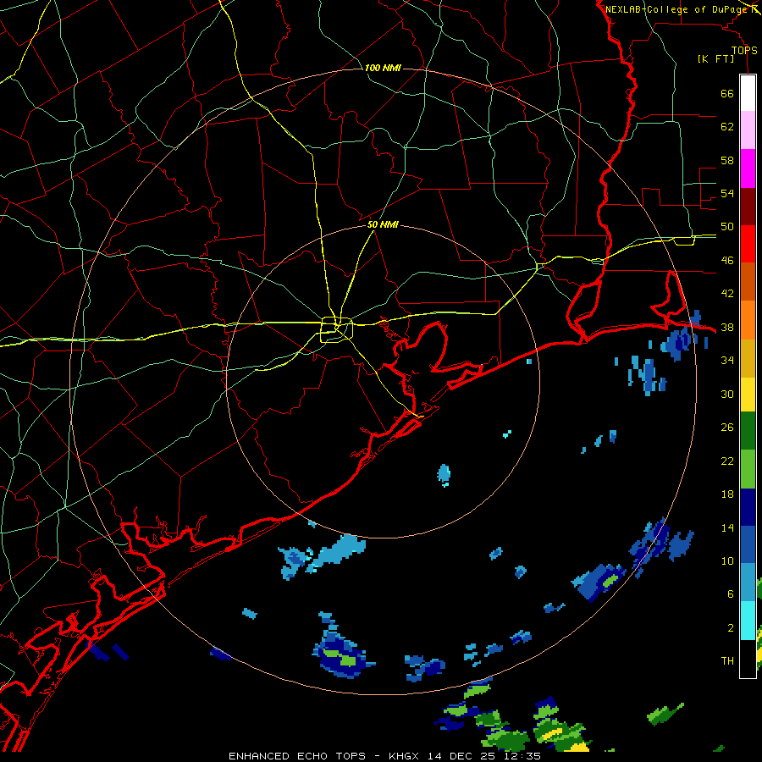Click the light green legend swatch
This screenshot has width=762, height=762.
click(x=748, y=469)
